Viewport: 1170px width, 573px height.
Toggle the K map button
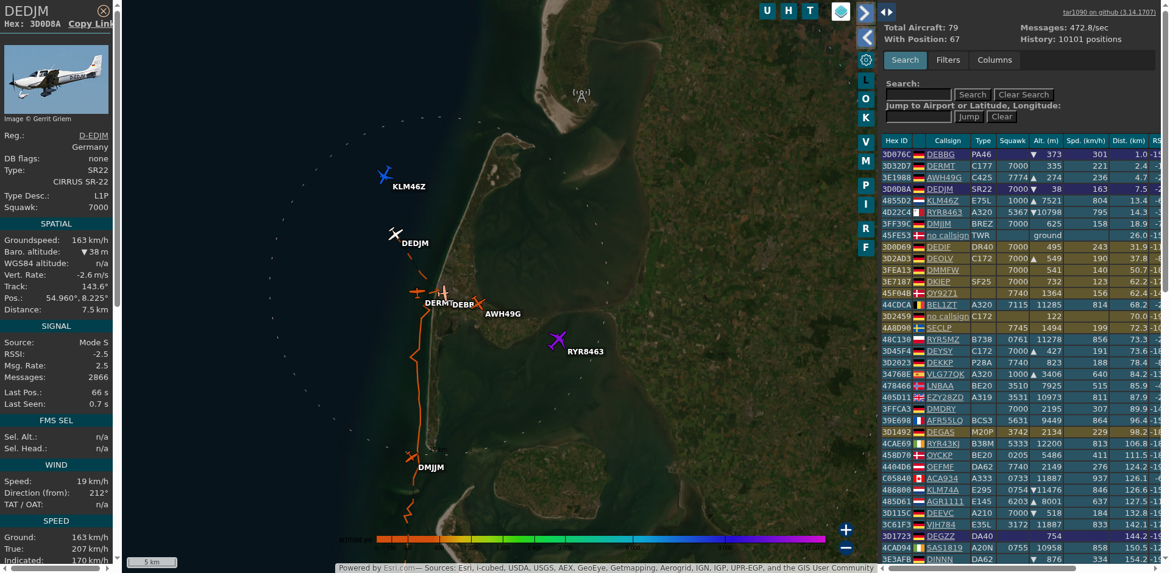(866, 118)
